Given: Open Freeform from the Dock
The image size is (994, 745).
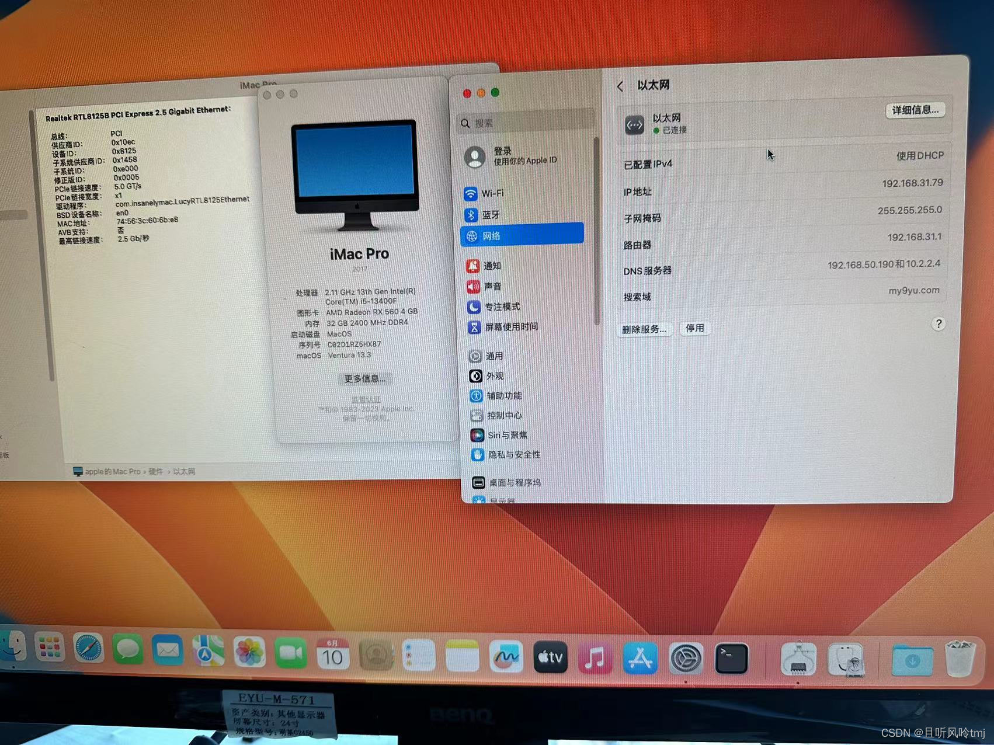Looking at the screenshot, I should click(506, 657).
